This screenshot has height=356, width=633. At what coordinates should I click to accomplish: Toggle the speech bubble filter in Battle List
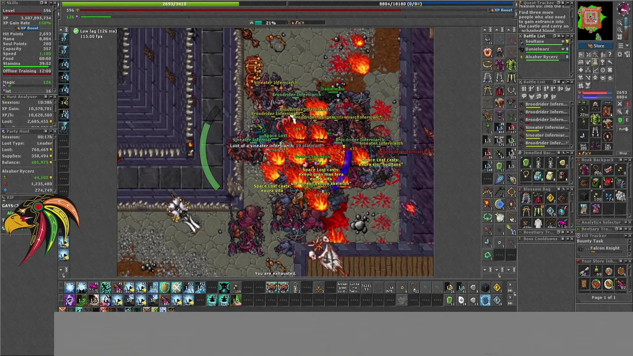pyautogui.click(x=524, y=96)
